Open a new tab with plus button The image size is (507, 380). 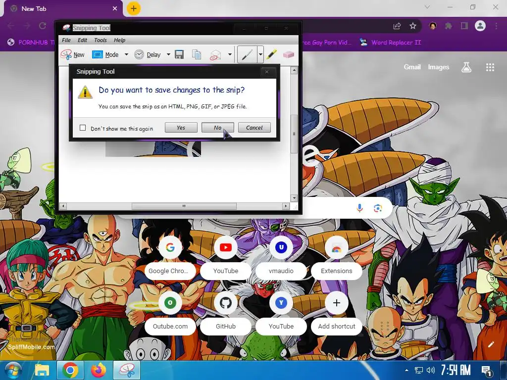click(x=134, y=8)
